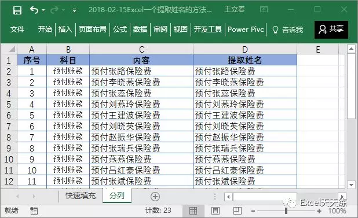Screen dimensions: 358x218
Task: Click the zoom slider handle
Action: click(x=286, y=211)
